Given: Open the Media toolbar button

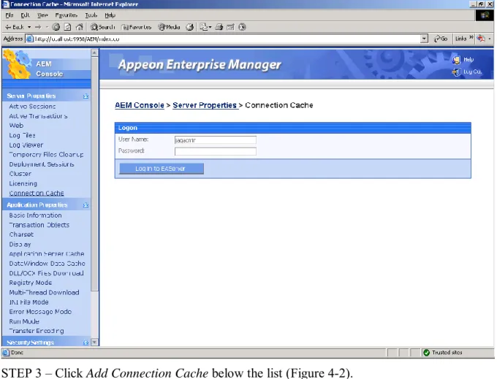Looking at the screenshot, I should click(170, 27).
